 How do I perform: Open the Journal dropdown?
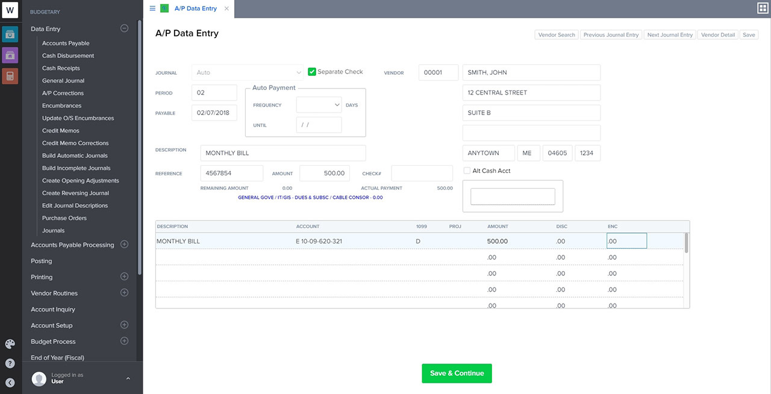click(x=248, y=72)
